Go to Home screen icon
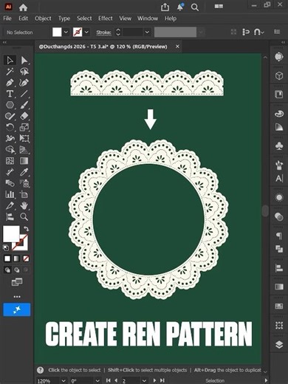 coord(23,7)
